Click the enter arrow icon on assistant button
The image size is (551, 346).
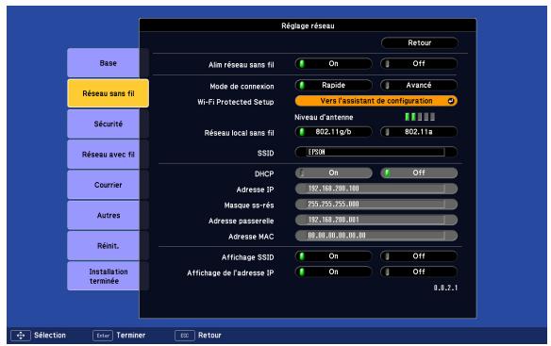pyautogui.click(x=451, y=101)
